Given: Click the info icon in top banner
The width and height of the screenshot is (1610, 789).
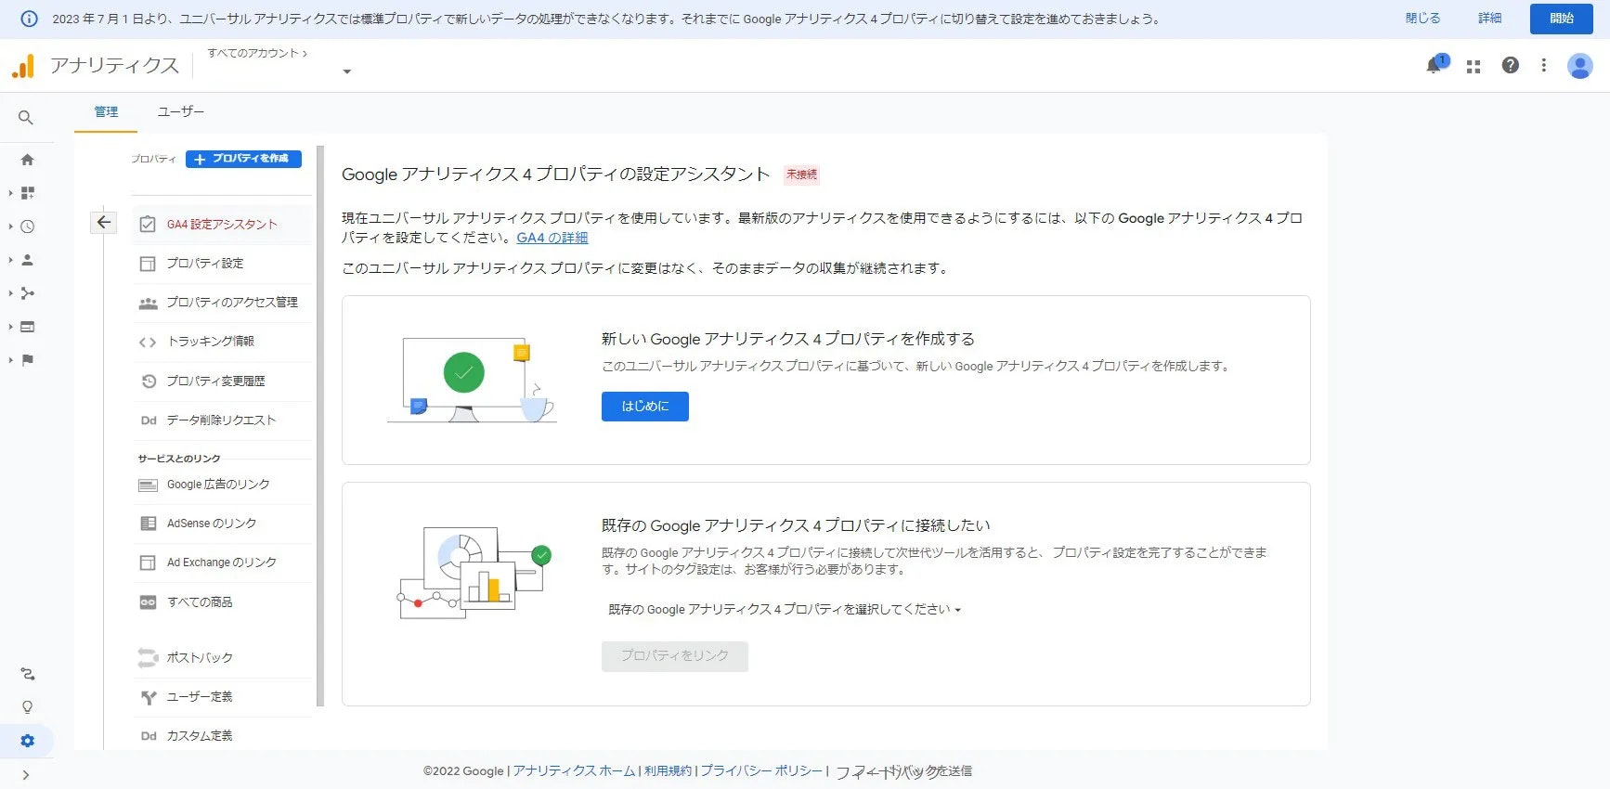Looking at the screenshot, I should pyautogui.click(x=29, y=19).
